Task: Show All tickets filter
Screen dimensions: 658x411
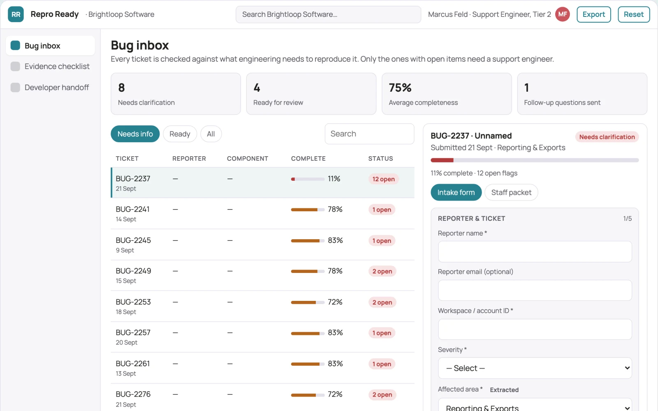Action: [x=211, y=134]
